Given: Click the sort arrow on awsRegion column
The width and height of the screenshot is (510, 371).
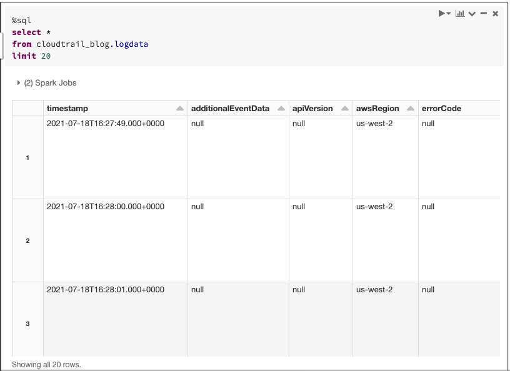Looking at the screenshot, I should click(410, 107).
